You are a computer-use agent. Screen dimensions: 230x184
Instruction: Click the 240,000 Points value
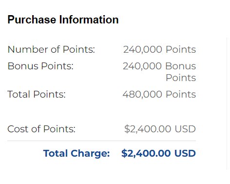[159, 49]
